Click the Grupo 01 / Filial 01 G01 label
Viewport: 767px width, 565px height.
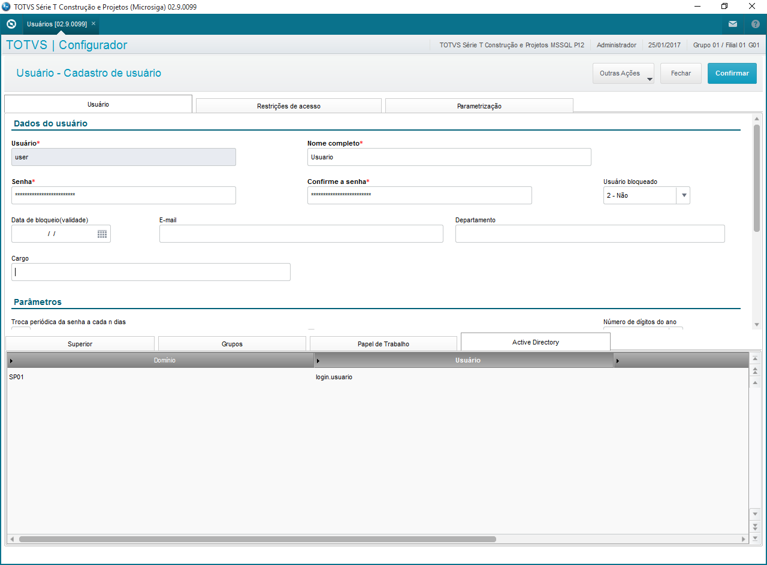pos(726,45)
